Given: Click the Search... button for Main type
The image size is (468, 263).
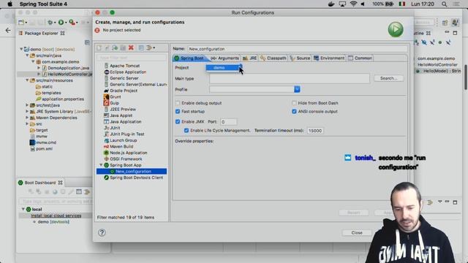Looking at the screenshot, I should coord(388,78).
